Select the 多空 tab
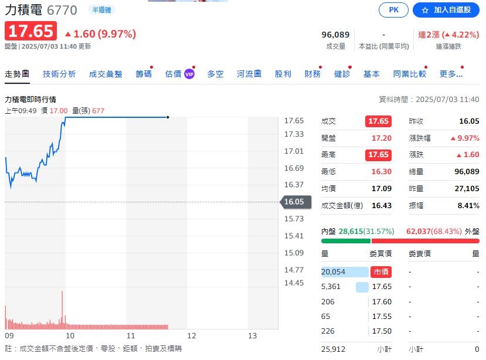Viewport: 486px width, 360px height. pyautogui.click(x=217, y=74)
